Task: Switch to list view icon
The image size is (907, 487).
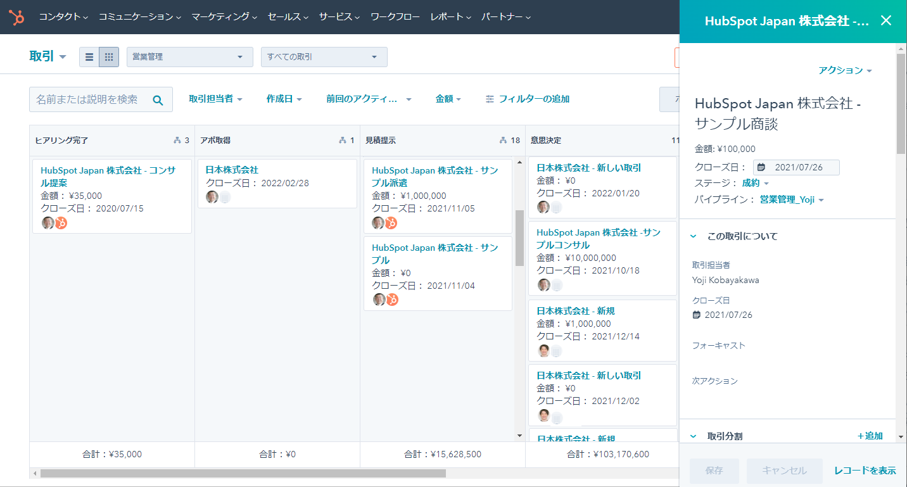Action: pos(89,57)
